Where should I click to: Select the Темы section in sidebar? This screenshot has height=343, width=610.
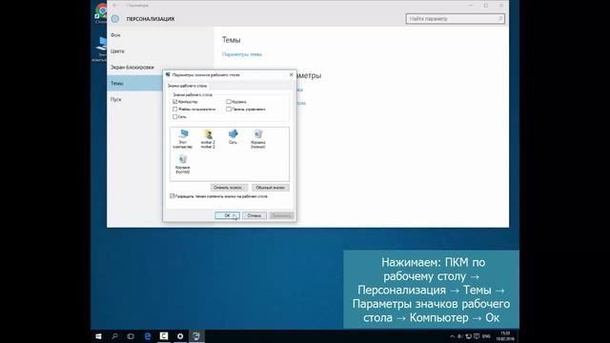click(x=134, y=83)
